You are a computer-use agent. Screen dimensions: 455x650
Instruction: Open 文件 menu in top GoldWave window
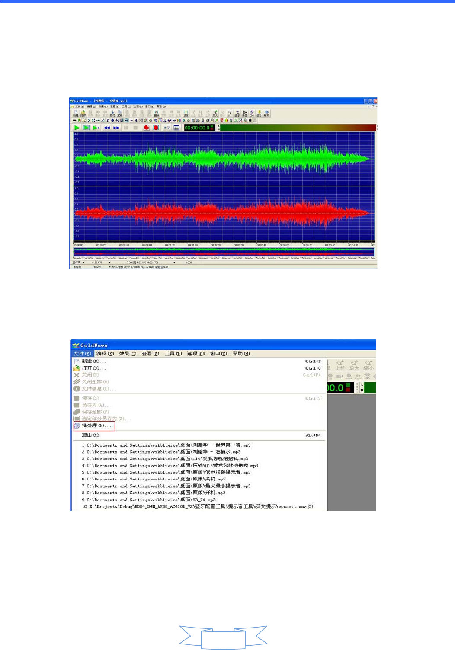click(x=79, y=106)
